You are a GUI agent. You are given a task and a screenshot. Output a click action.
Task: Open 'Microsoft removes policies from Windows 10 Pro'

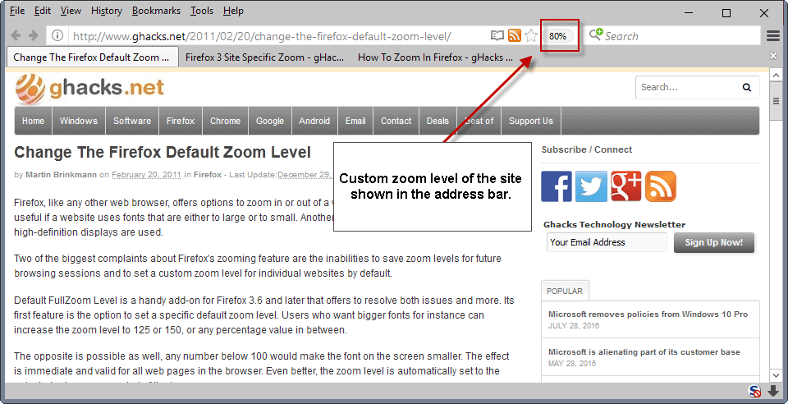pos(648,314)
